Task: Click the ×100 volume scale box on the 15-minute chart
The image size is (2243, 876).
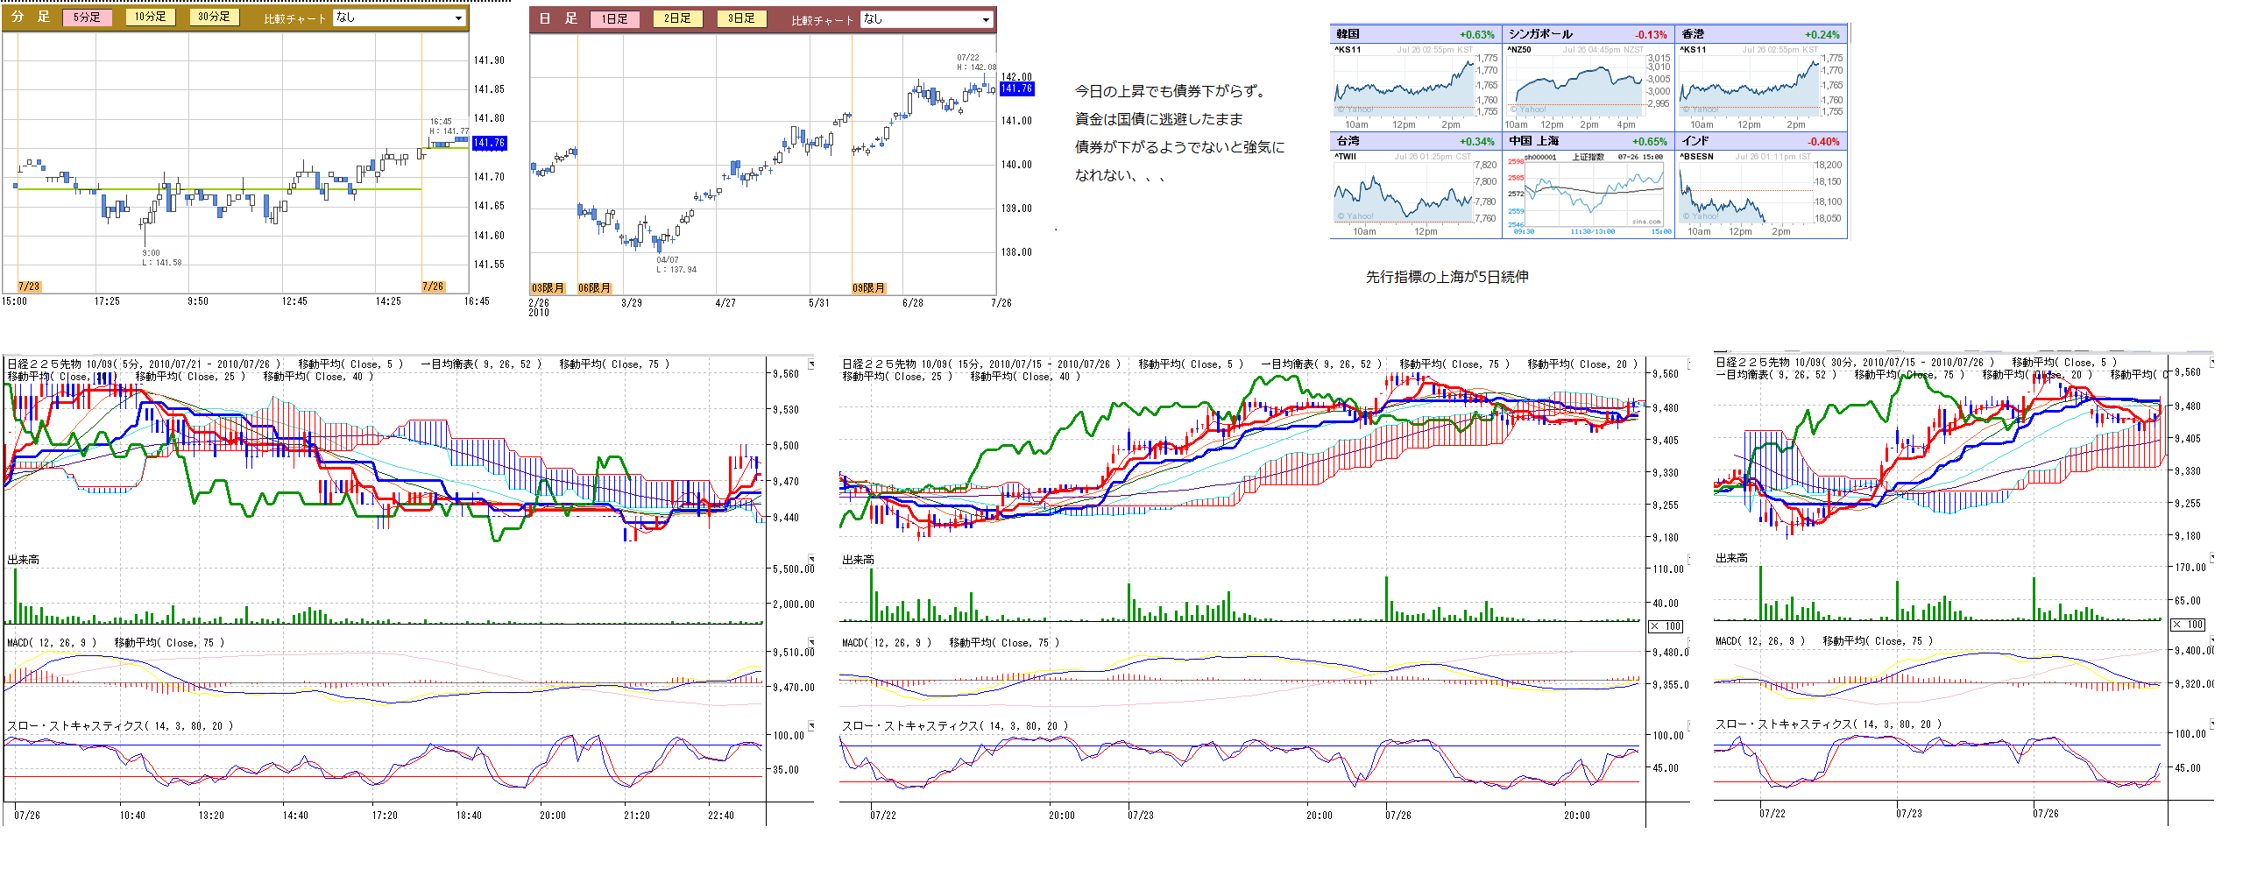Action: click(1666, 626)
